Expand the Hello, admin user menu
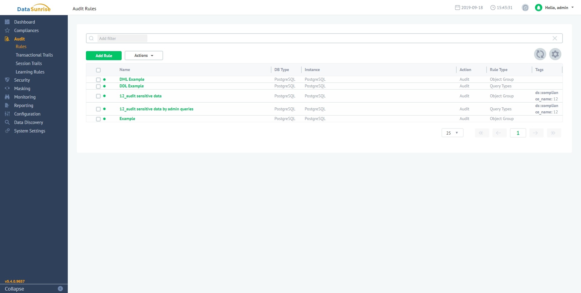Screen dimensions: 581x293 (x=559, y=8)
